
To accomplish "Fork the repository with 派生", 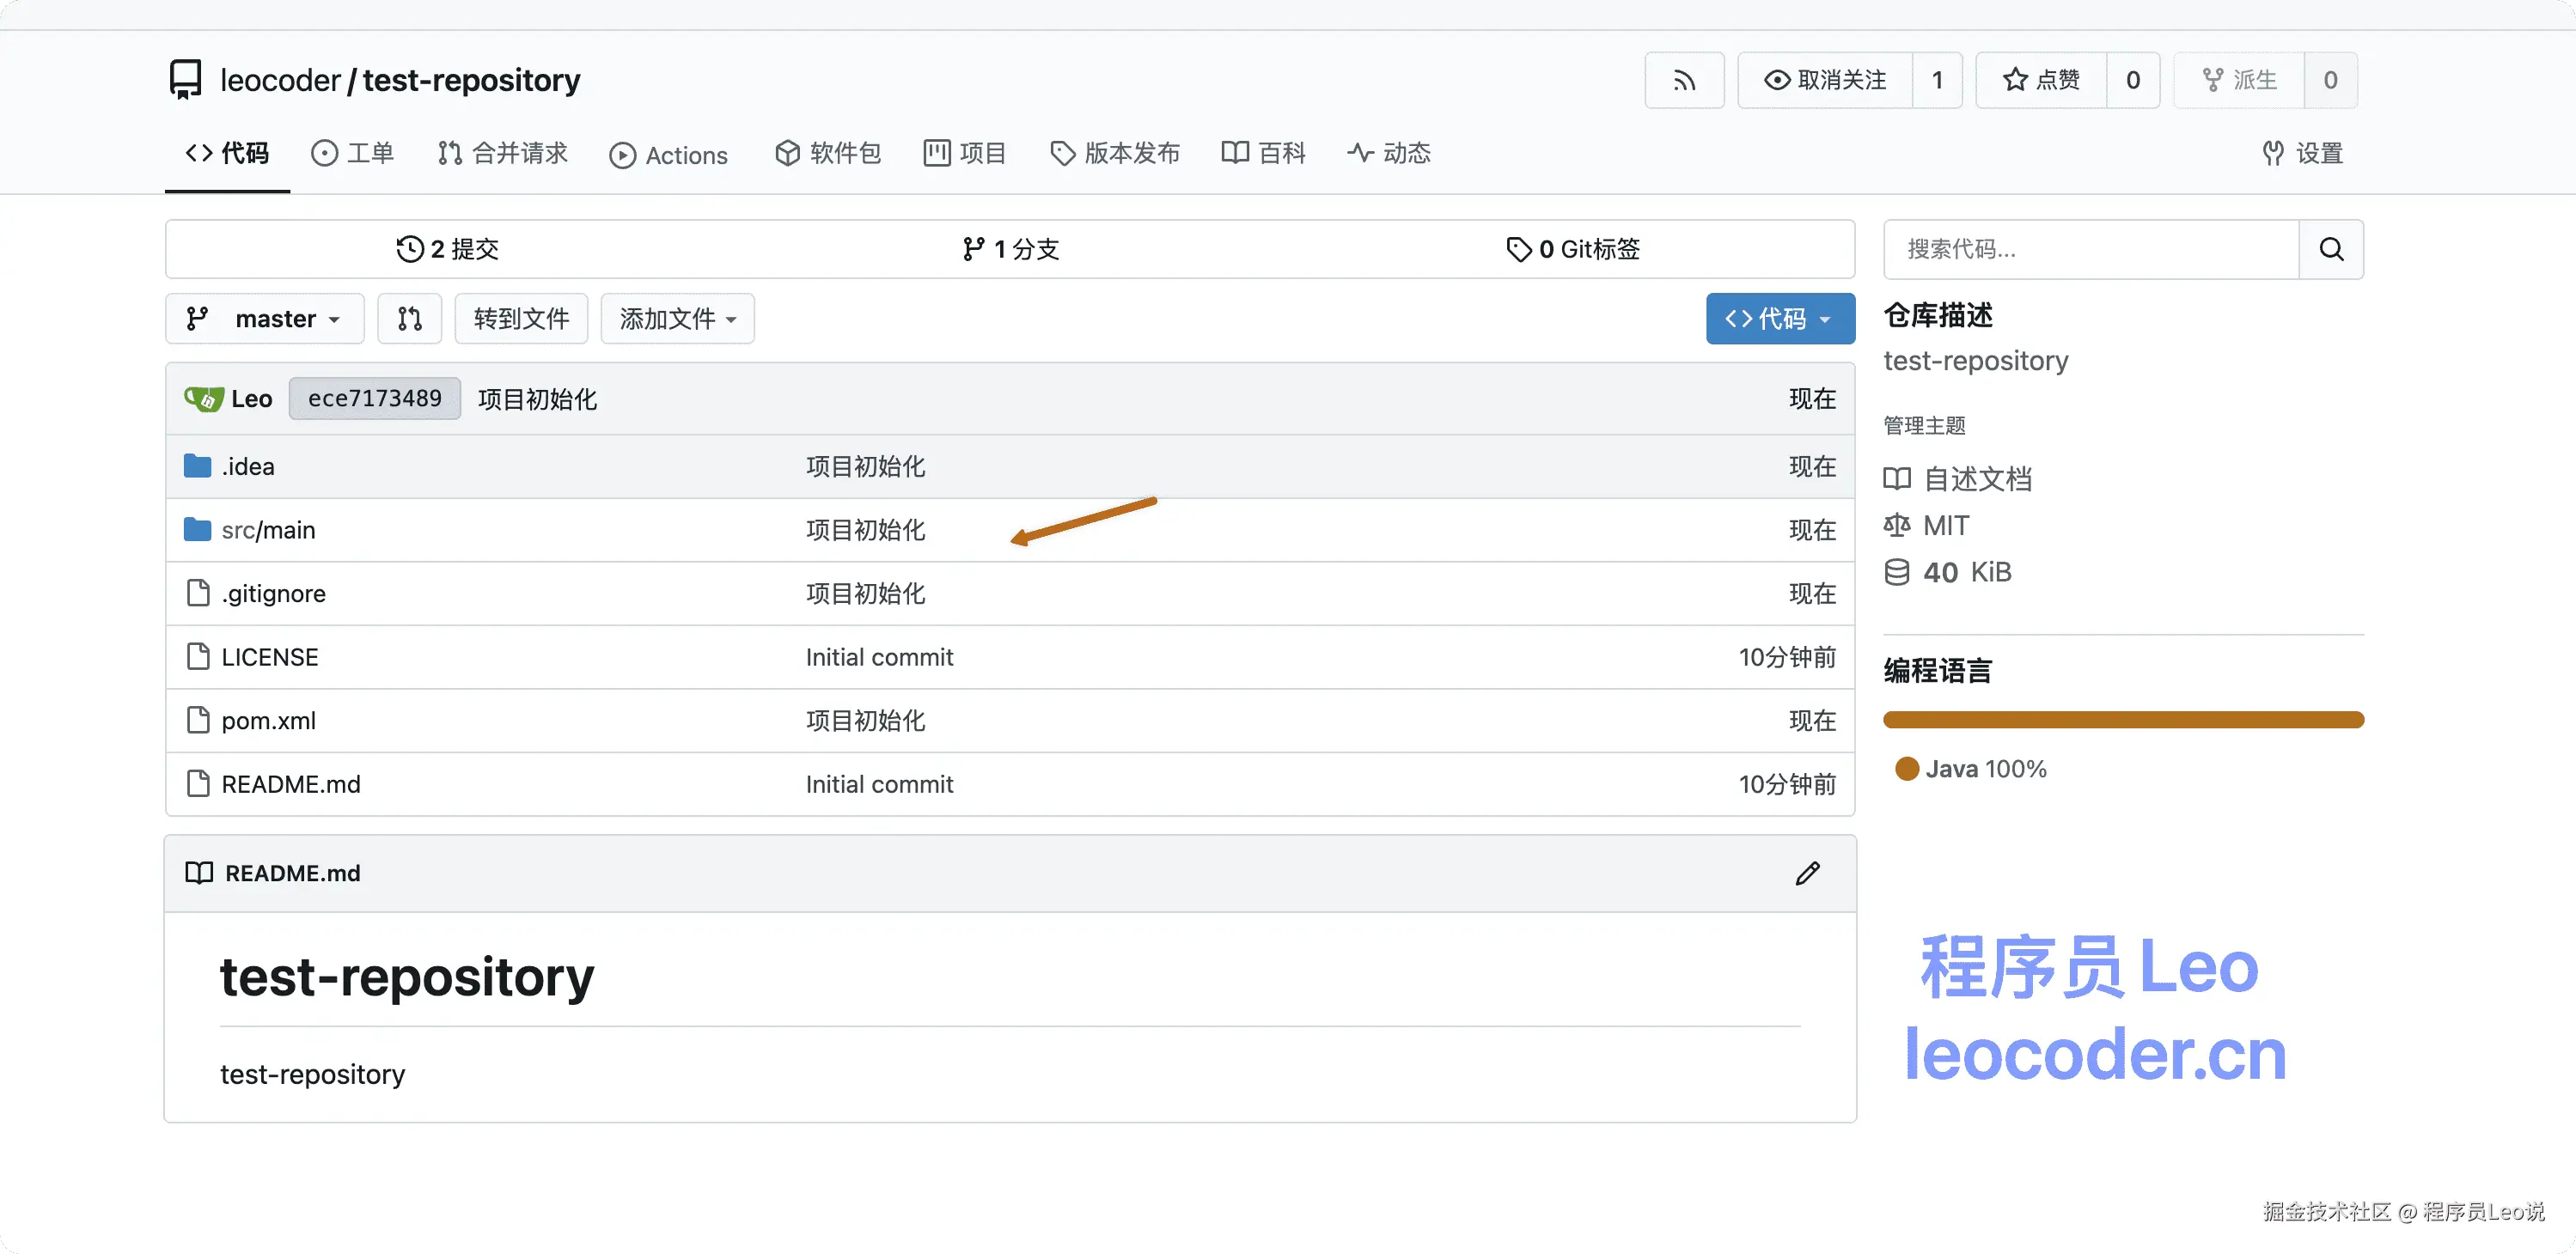I will click(x=2239, y=80).
